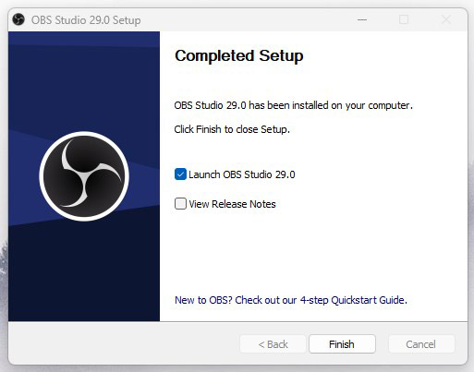Click the greyed-out Back button
This screenshot has height=372, width=474.
tap(273, 344)
